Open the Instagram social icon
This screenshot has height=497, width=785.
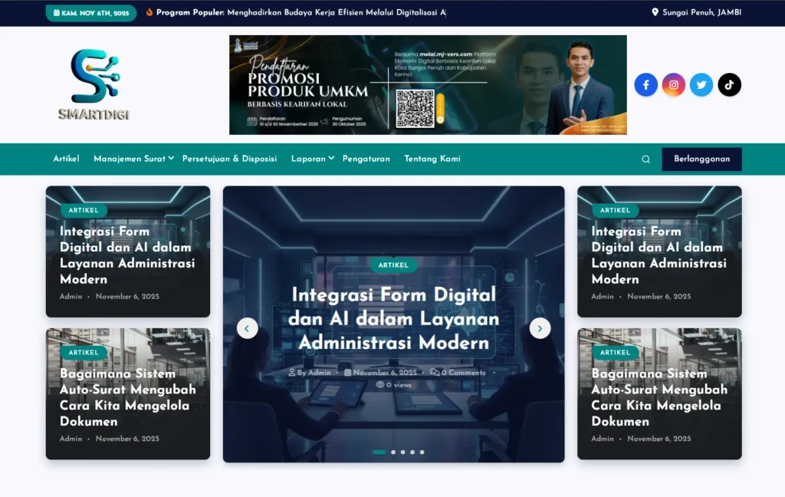(674, 85)
